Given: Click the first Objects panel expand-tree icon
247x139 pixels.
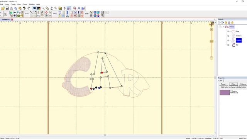Looking at the screenshot, I should (220, 22).
